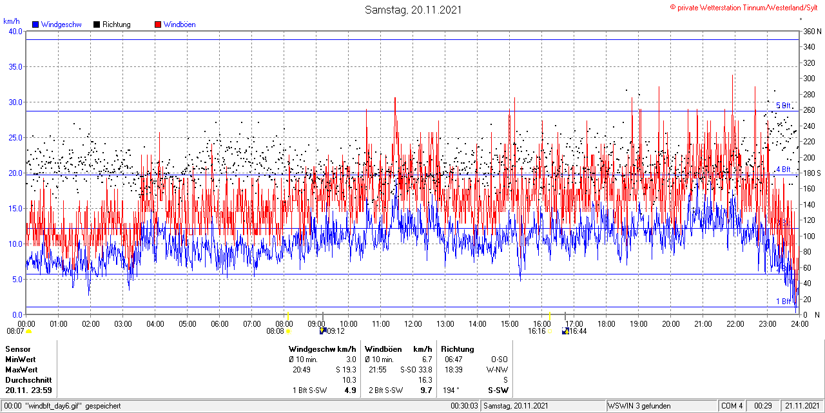Click the 21:55 max gust time
825x413 pixels.
[377, 370]
